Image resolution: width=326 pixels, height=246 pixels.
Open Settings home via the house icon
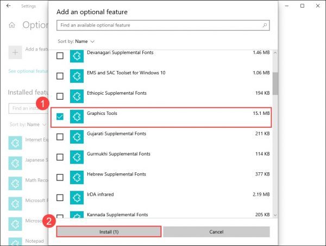tap(12, 25)
